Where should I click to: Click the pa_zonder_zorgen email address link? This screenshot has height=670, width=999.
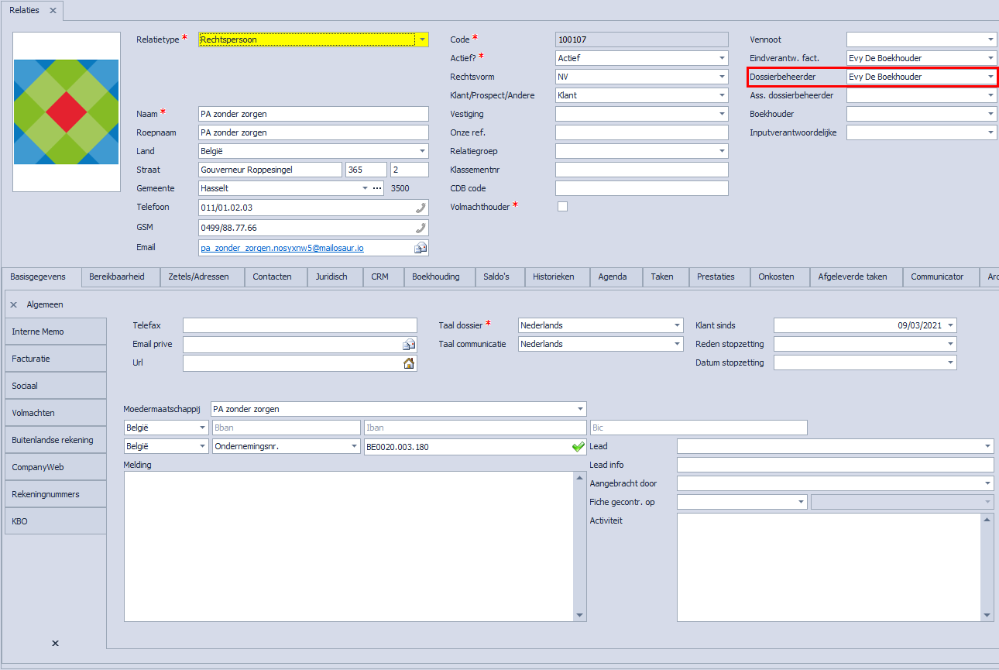[x=282, y=248]
